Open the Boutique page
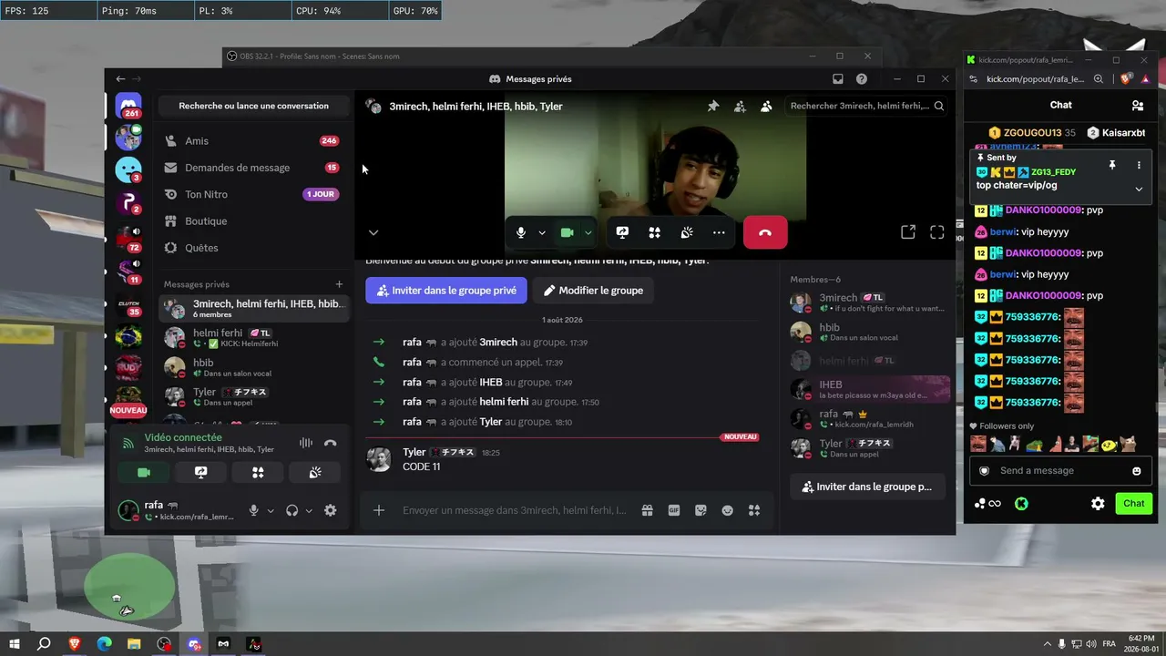 (253, 220)
